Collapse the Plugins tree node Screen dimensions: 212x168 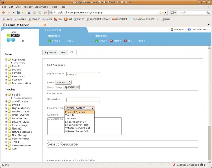[6, 94]
